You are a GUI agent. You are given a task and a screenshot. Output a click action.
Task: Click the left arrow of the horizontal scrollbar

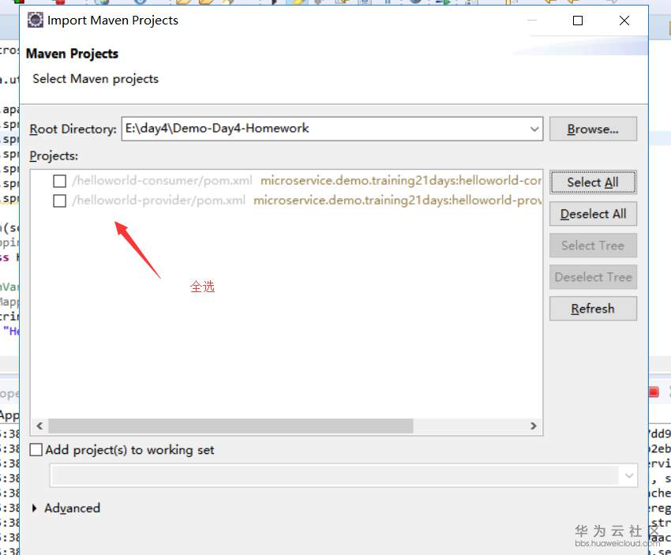[39, 426]
